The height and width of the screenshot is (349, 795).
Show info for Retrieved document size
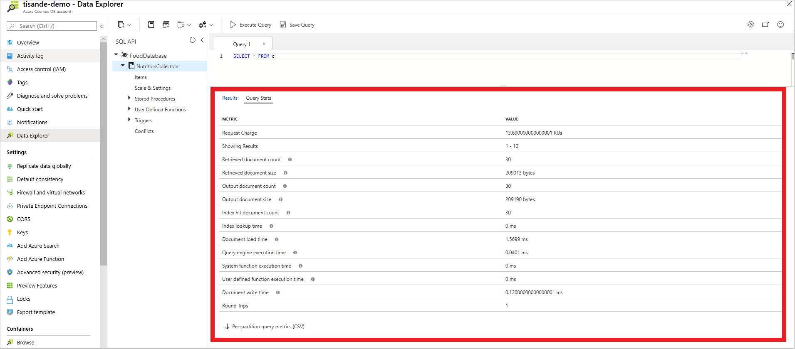(285, 173)
